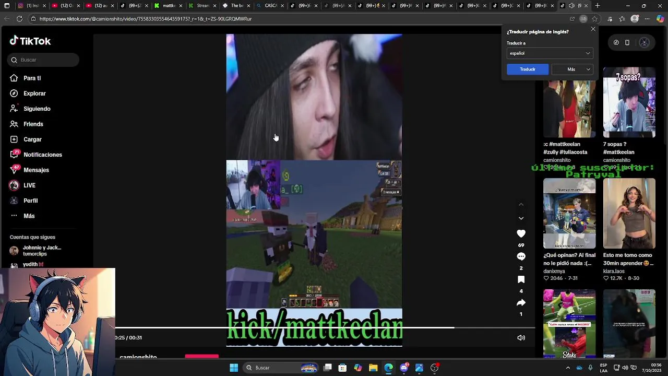
Task: Open Mensajes inbox
Action: coord(36,170)
